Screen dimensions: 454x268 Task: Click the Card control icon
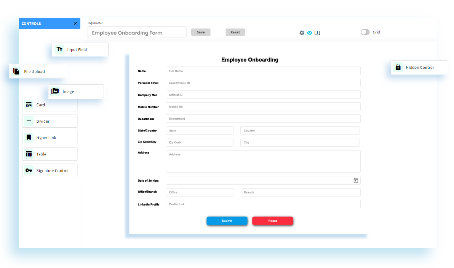pos(29,105)
